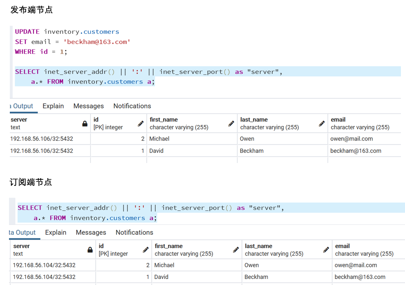Click the cell with value 192.168.56.104/32:5432
The width and height of the screenshot is (405, 285).
click(x=45, y=265)
